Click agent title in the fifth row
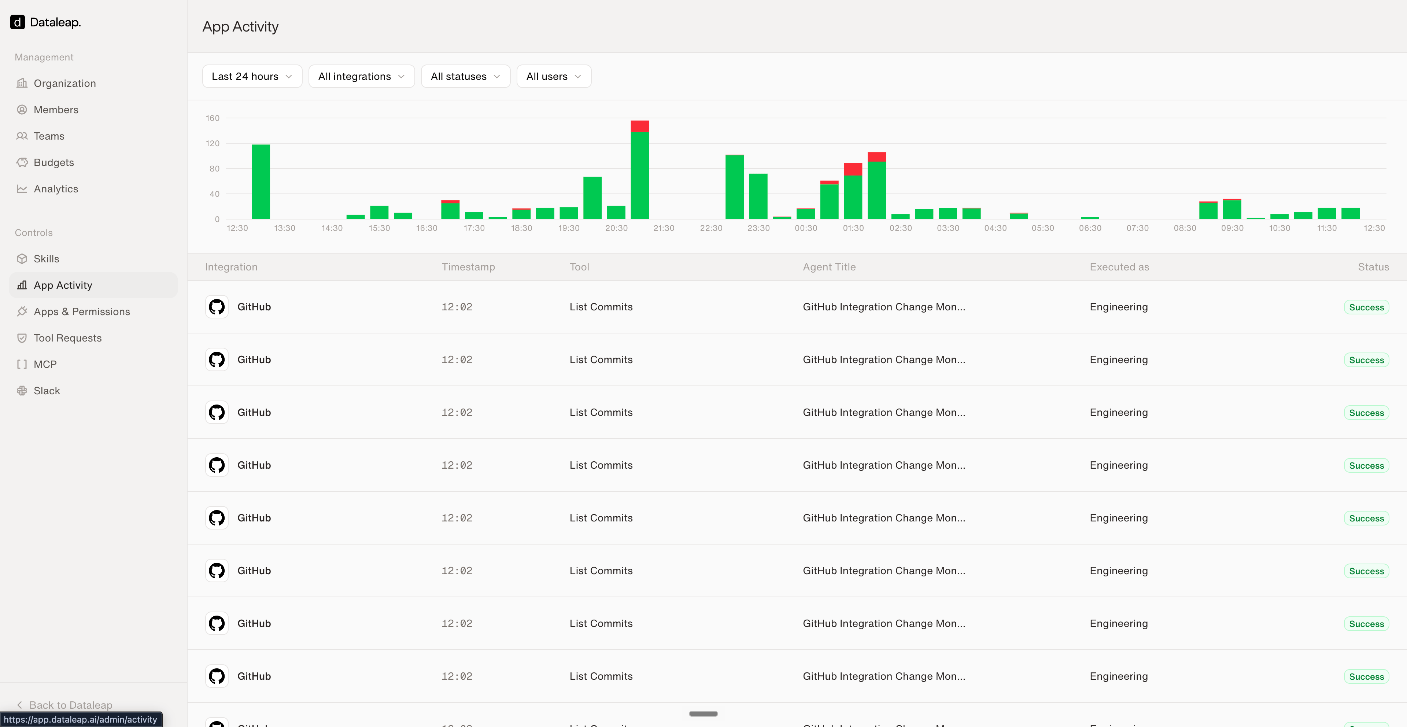The image size is (1407, 727). (x=884, y=518)
